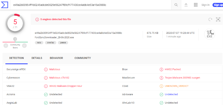Open the upload file icon

pyautogui.click(x=186, y=5)
